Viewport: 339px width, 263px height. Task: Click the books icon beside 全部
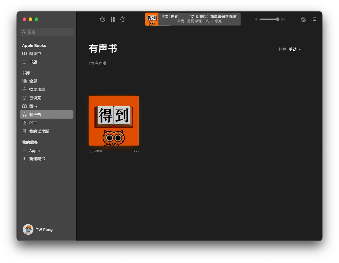[25, 81]
